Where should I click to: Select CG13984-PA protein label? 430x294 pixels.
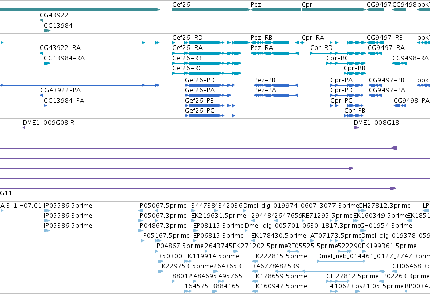click(x=64, y=101)
